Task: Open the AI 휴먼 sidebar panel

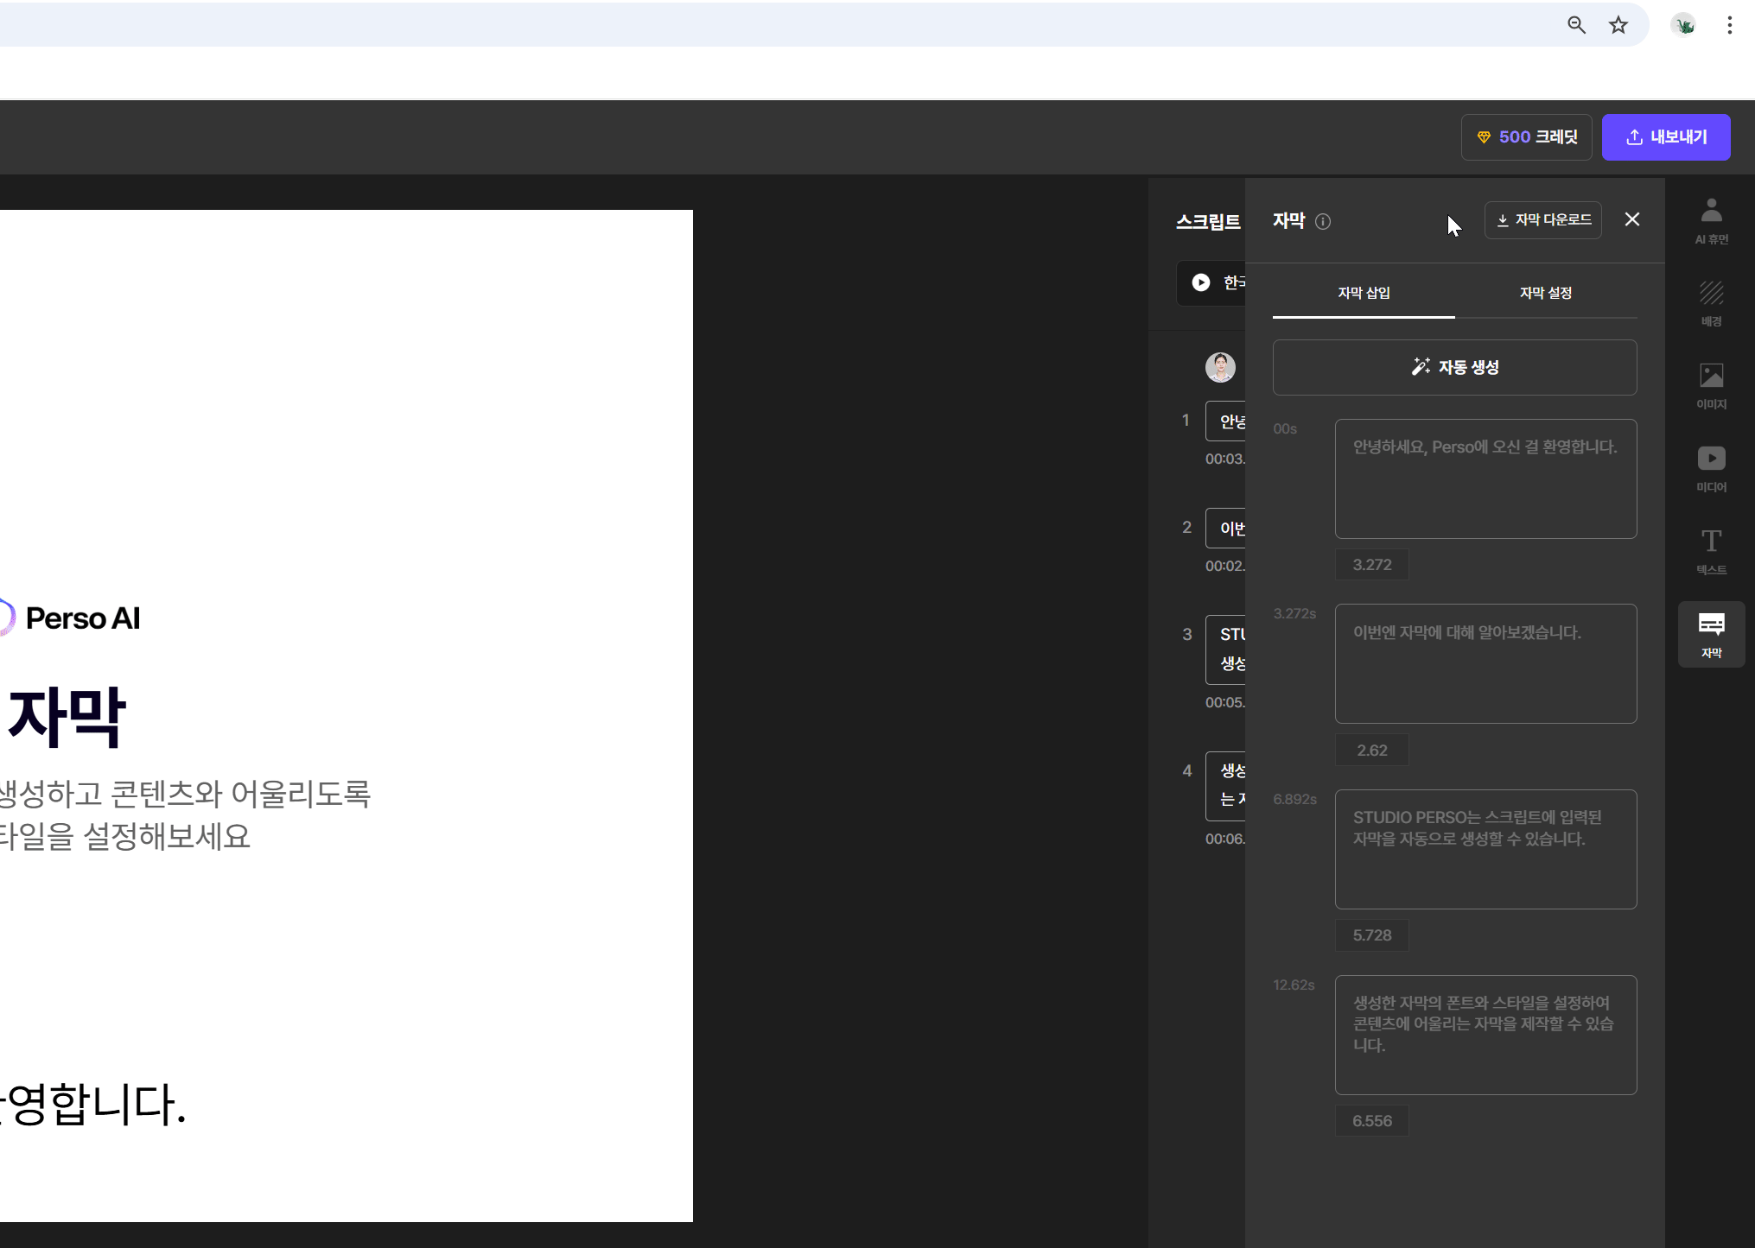Action: 1711,220
